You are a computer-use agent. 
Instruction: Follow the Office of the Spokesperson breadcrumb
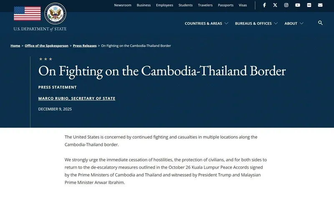[46, 45]
